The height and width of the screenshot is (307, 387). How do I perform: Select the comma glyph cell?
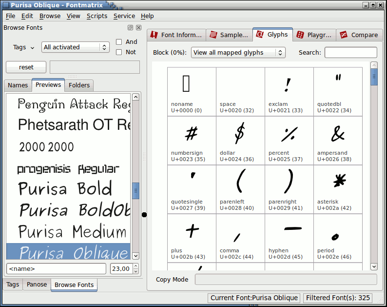pyautogui.click(x=240, y=238)
